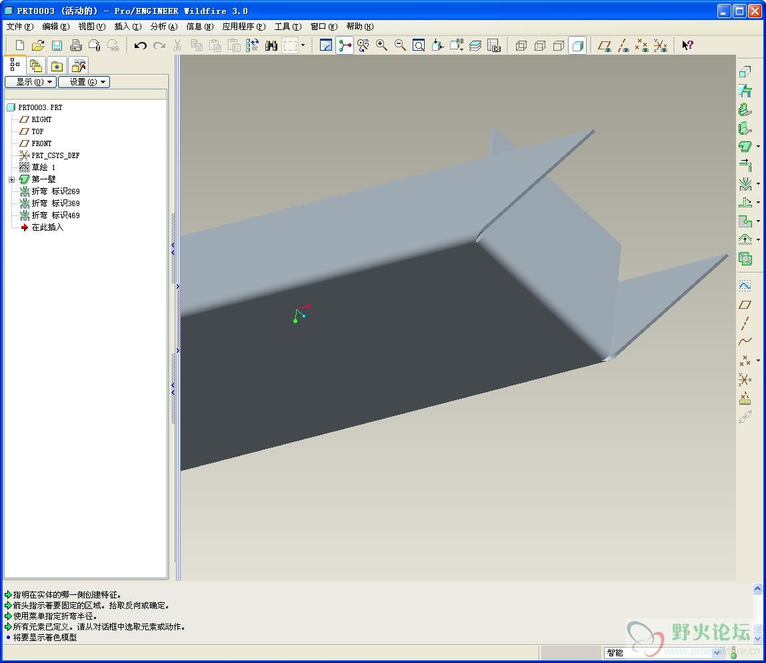The image size is (766, 663).
Task: Click the repaint screen icon
Action: coord(326,45)
